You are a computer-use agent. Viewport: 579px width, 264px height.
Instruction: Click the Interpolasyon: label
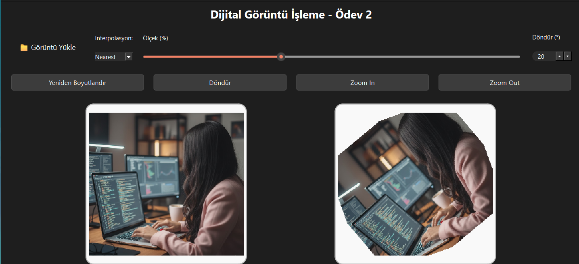click(114, 38)
